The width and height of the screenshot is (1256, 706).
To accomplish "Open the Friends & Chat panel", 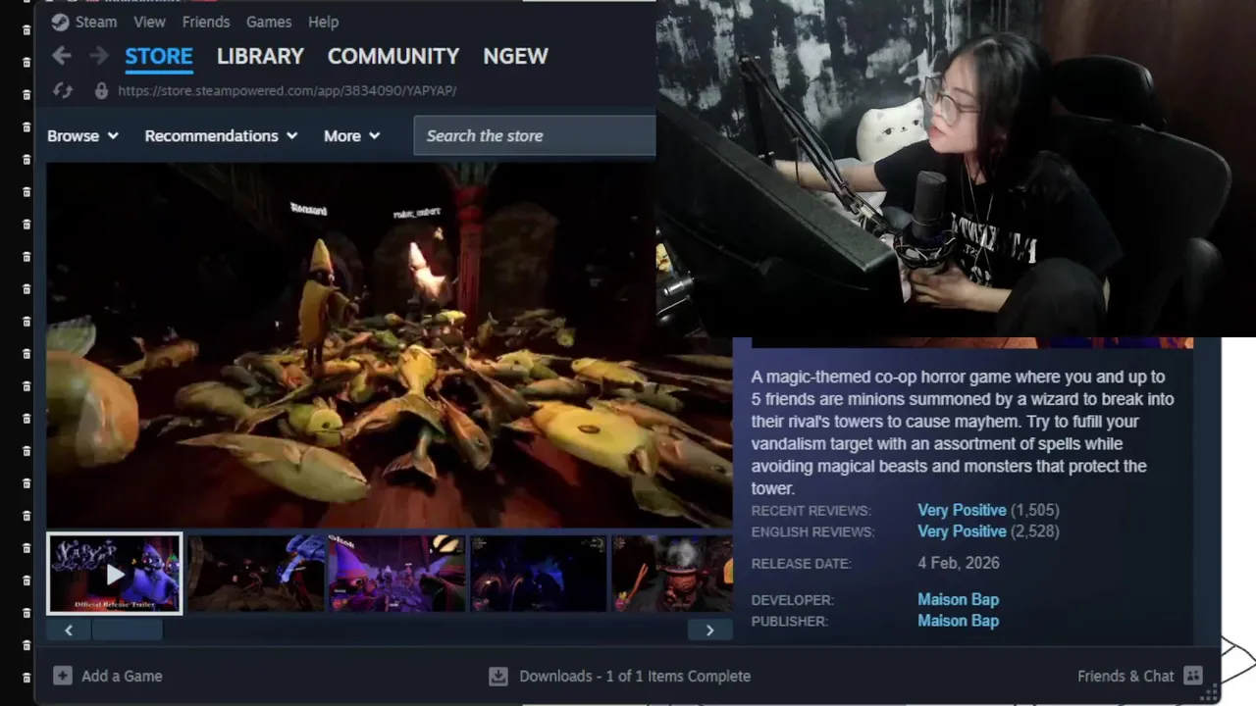I will (x=1139, y=676).
